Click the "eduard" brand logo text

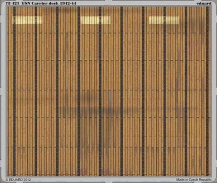[204, 3]
